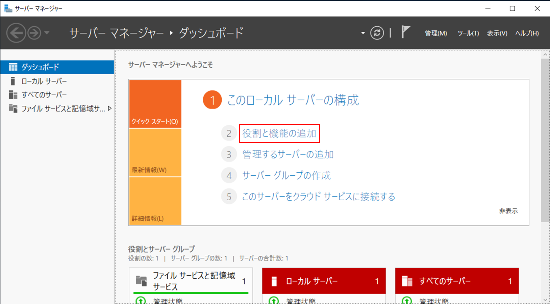The image size is (550, 304).
Task: Click the ローカル サーバー tile server icon
Action: point(274,281)
